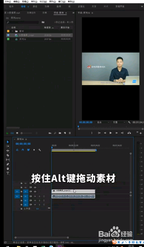Expand Program Monitor transport overflow chevrons
Viewport: 144px width, 247px height.
coord(137,132)
